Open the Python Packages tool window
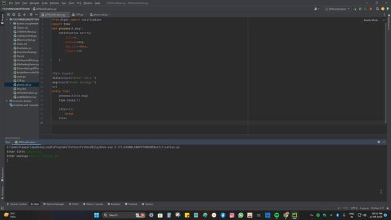Image resolution: width=391 pixels, height=220 pixels. click(54, 204)
